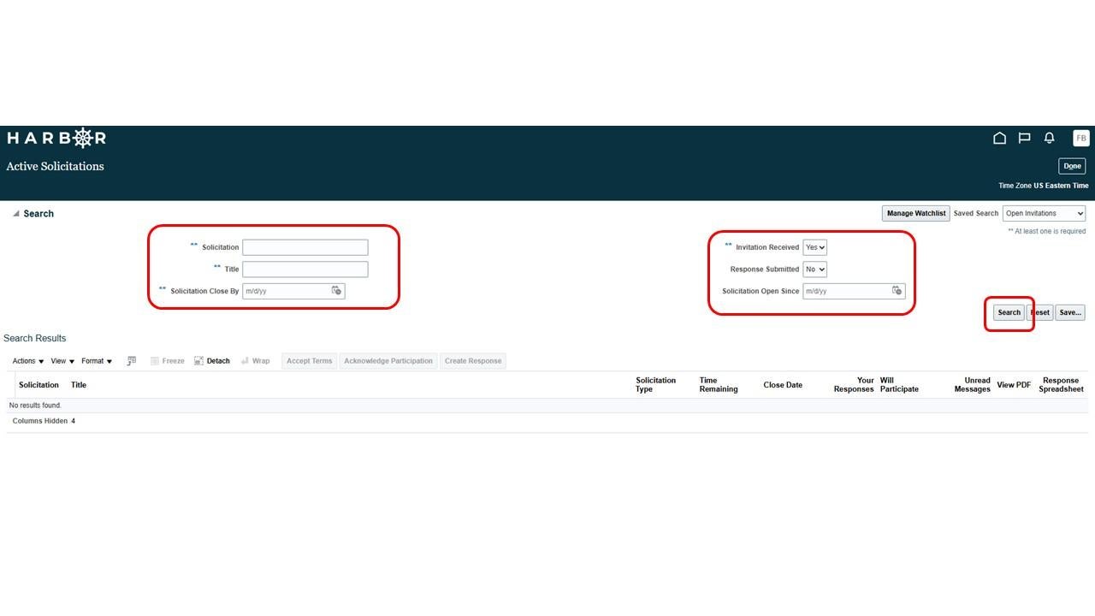
Task: Detach the search results table
Action: (212, 361)
